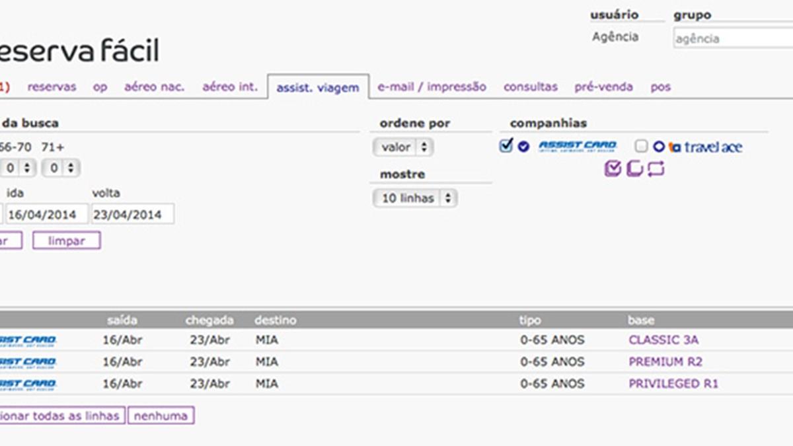The width and height of the screenshot is (793, 446).
Task: Click the Travel Ace logo
Action: point(705,147)
